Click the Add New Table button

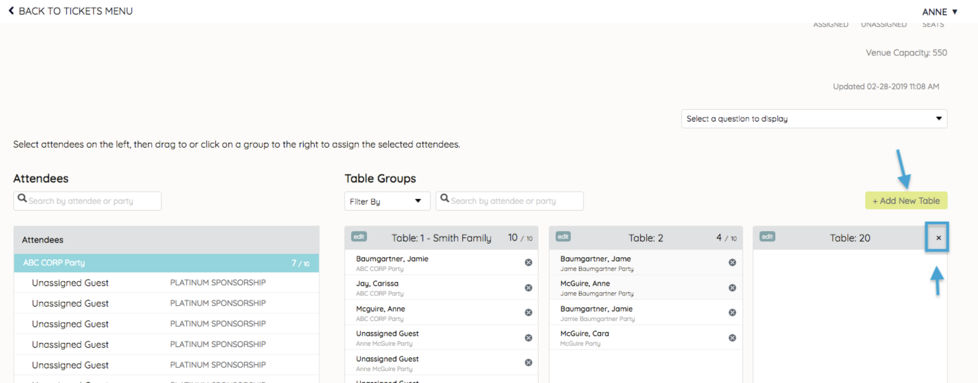pos(906,200)
